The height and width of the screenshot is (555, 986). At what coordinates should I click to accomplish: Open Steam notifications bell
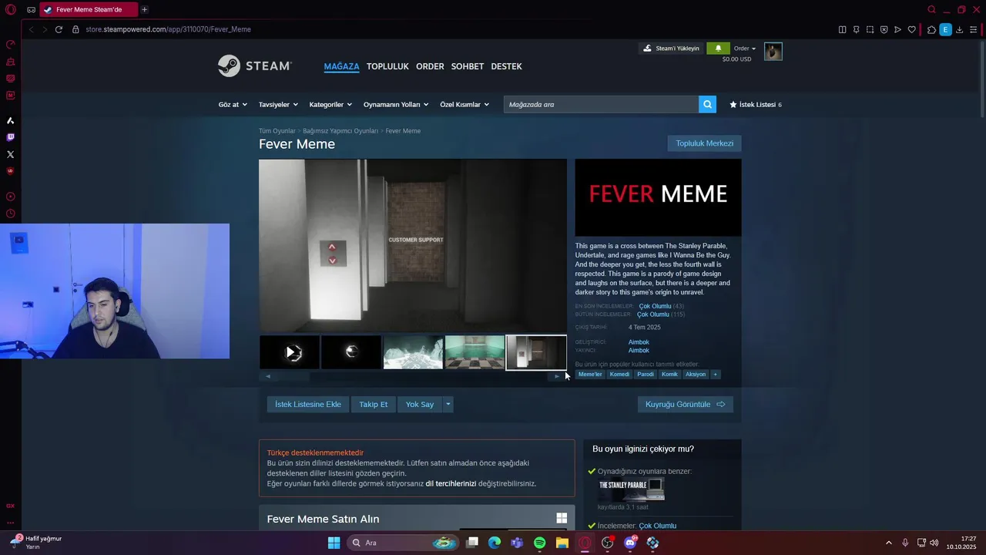point(718,48)
